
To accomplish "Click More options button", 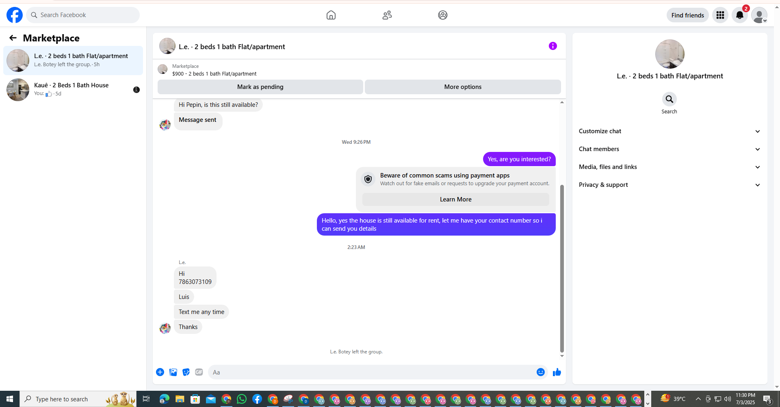I will pos(463,87).
